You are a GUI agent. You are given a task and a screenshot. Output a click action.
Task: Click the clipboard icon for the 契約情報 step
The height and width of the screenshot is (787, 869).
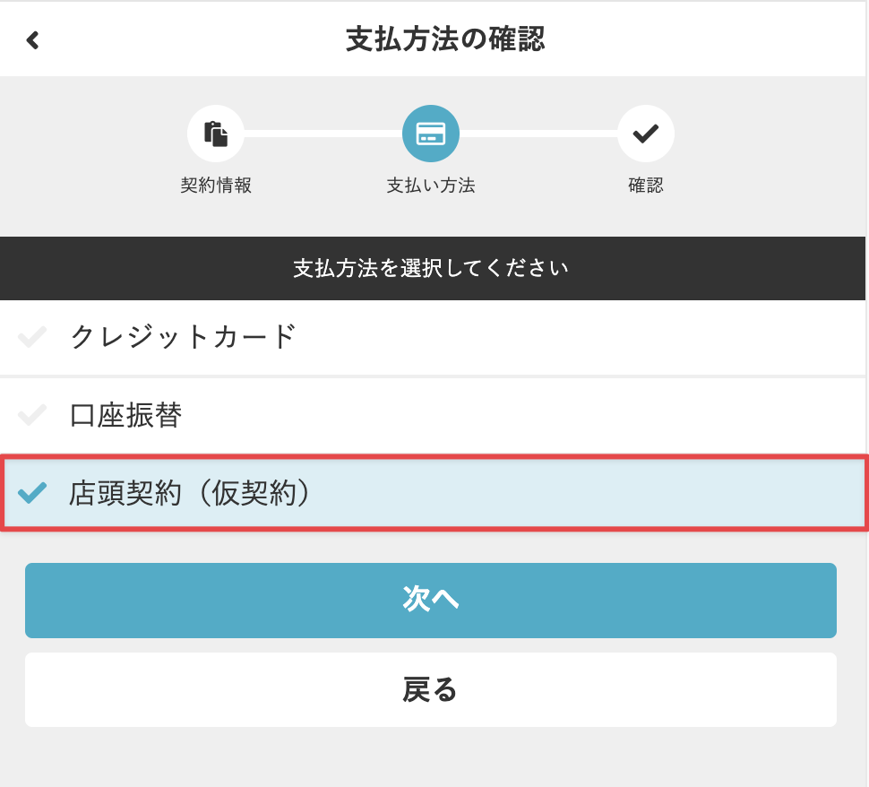point(216,134)
